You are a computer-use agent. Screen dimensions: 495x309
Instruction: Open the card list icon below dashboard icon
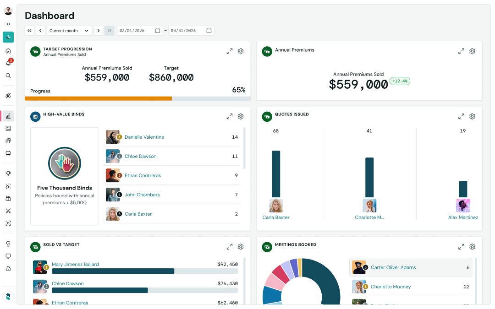[8, 128]
